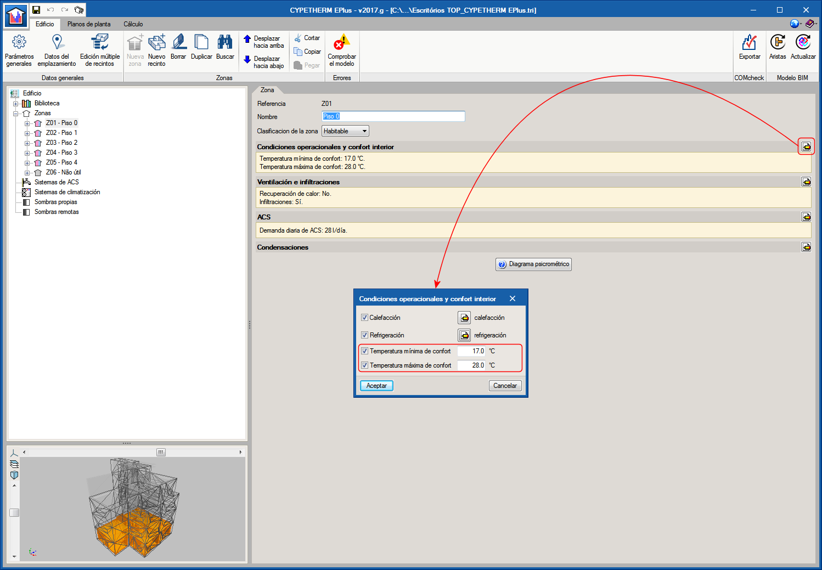Viewport: 822px width, 570px height.
Task: Select the Edificio root tree item
Action: pos(32,93)
